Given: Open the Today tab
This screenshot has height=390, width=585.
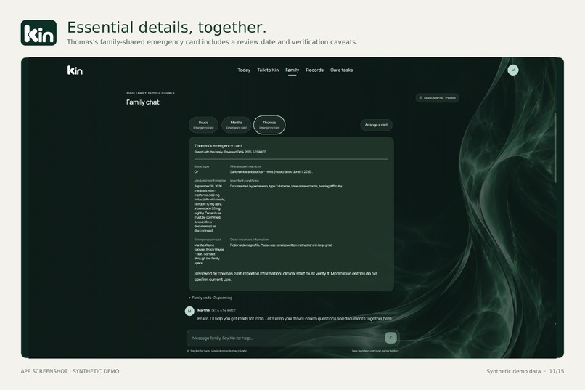Looking at the screenshot, I should (x=244, y=70).
